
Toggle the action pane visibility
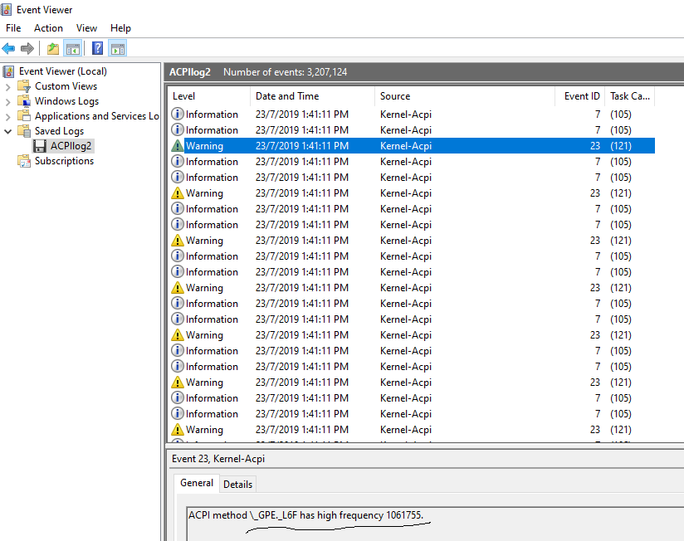click(119, 47)
